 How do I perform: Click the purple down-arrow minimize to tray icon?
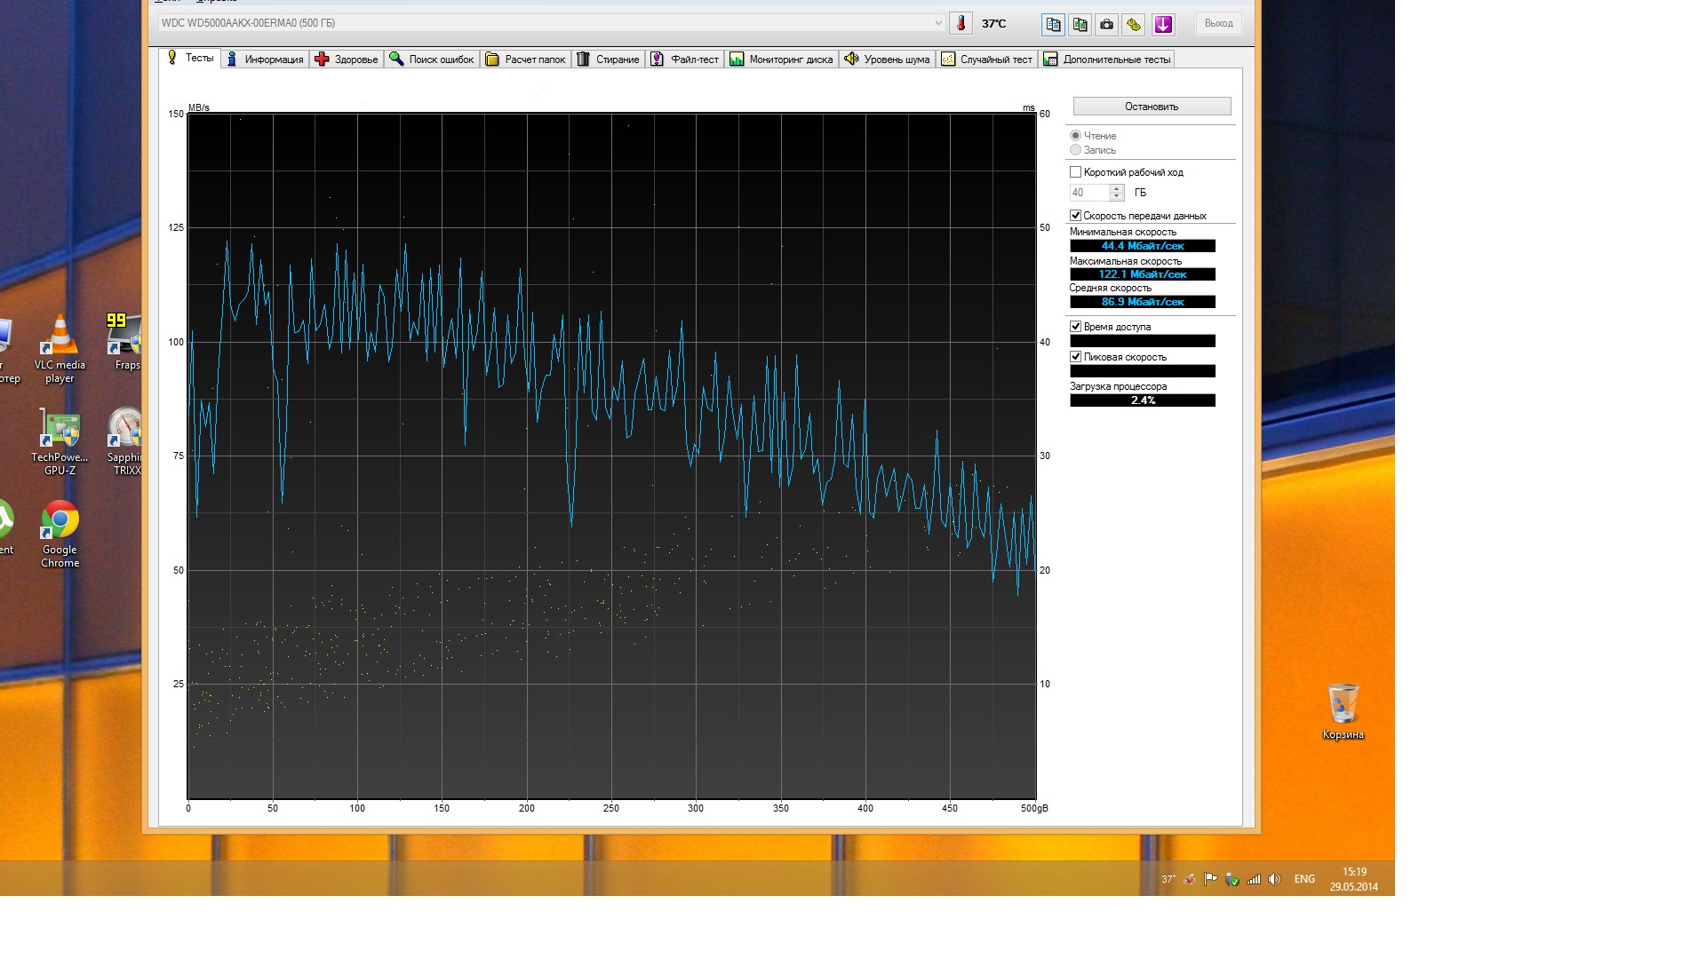coord(1163,25)
